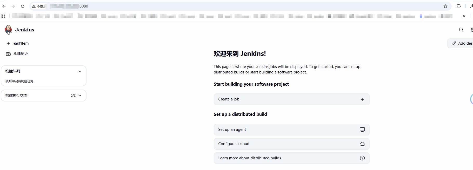Open the Jenkins home title link

pyautogui.click(x=25, y=30)
